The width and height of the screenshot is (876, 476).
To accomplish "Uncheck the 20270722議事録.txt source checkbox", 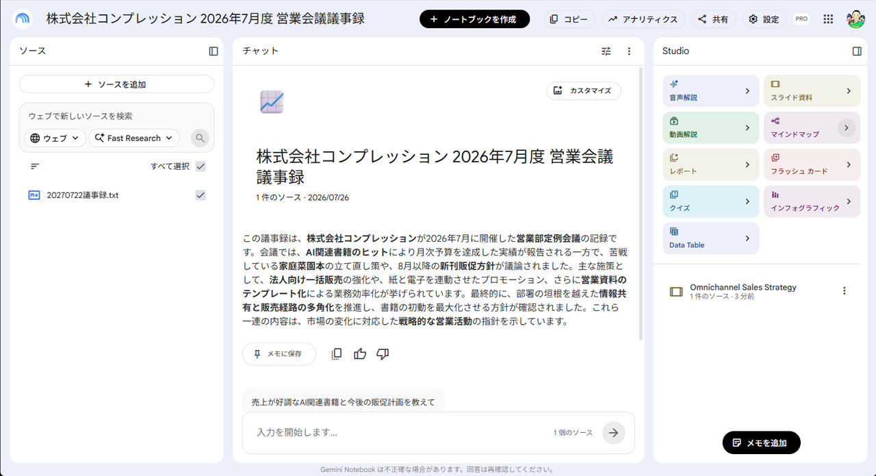I will (x=201, y=195).
